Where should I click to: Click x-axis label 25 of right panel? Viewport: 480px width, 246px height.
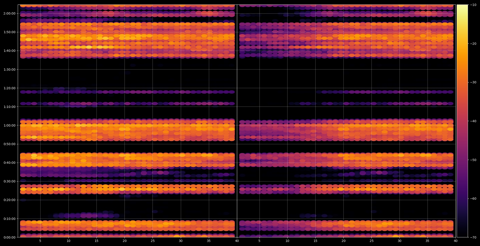click(371, 241)
